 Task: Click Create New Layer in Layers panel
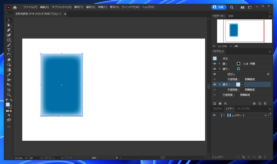tap(260, 157)
